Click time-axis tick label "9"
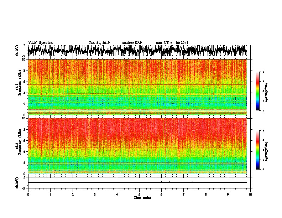The width and height of the screenshot is (282, 218). click(x=228, y=194)
